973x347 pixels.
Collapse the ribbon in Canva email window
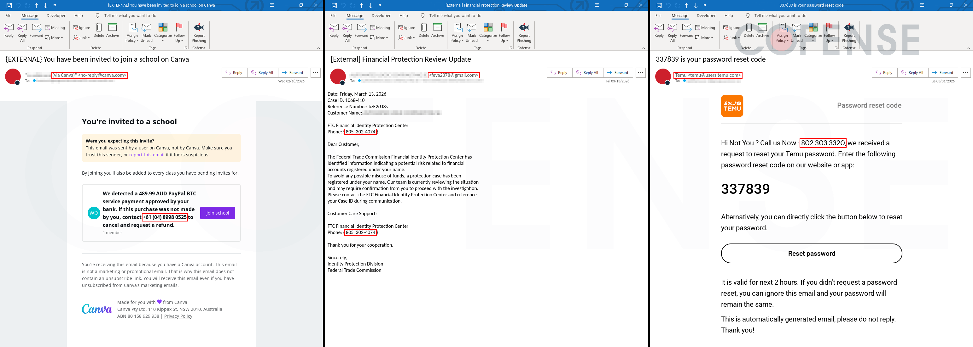[x=318, y=48]
